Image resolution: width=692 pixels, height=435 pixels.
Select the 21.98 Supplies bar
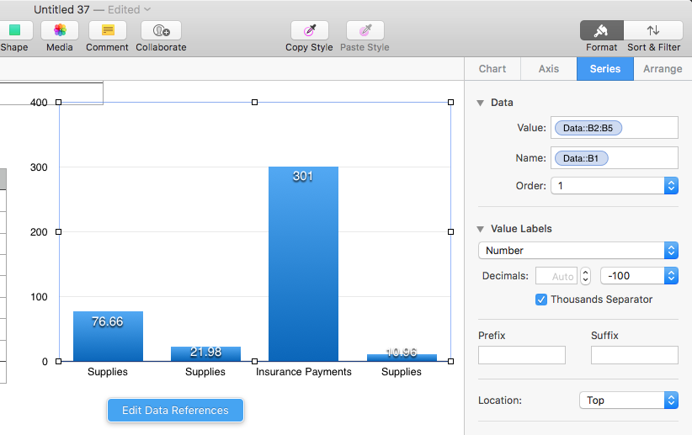coord(205,354)
